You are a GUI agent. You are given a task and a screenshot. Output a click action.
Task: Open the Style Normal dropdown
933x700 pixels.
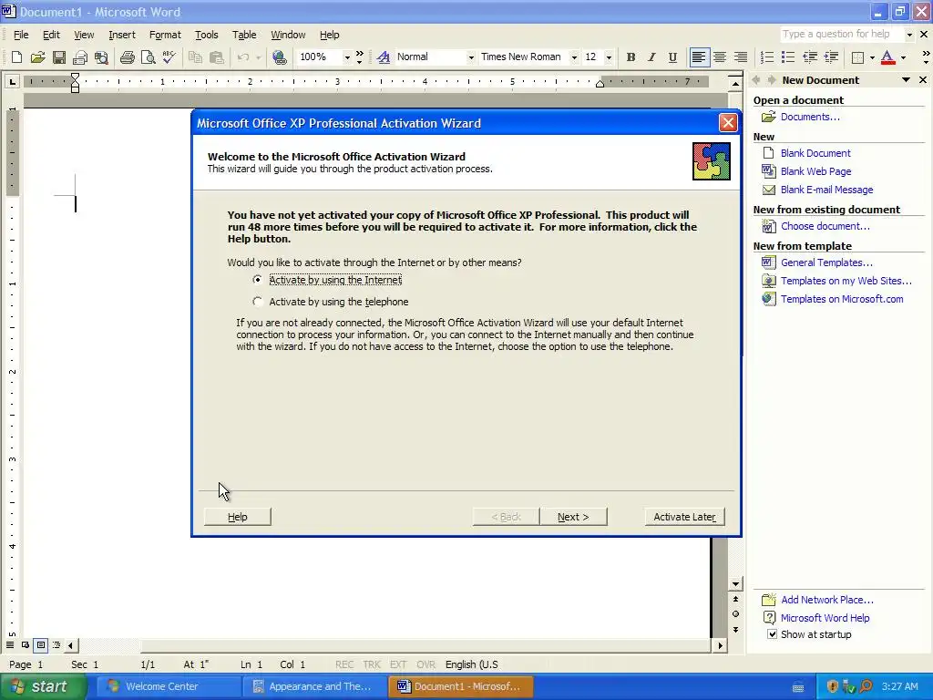pos(471,57)
